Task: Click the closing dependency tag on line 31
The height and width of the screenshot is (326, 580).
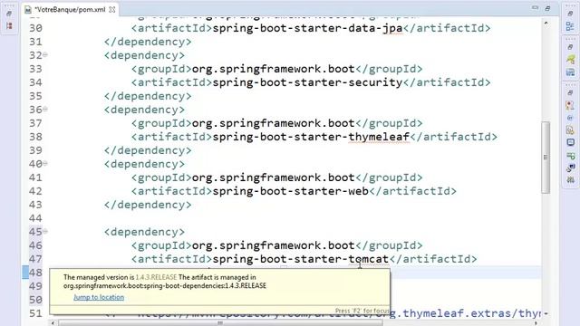Action: tap(148, 42)
